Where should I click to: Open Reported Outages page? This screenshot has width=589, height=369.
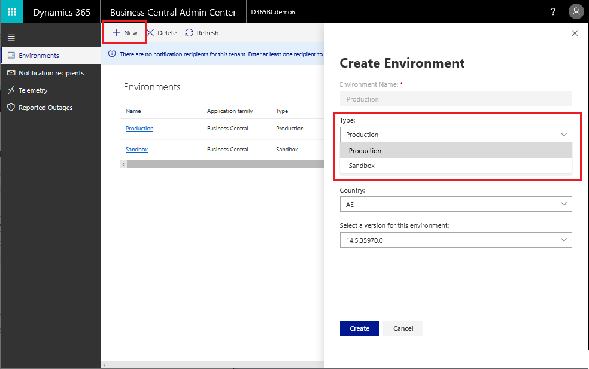pos(45,108)
